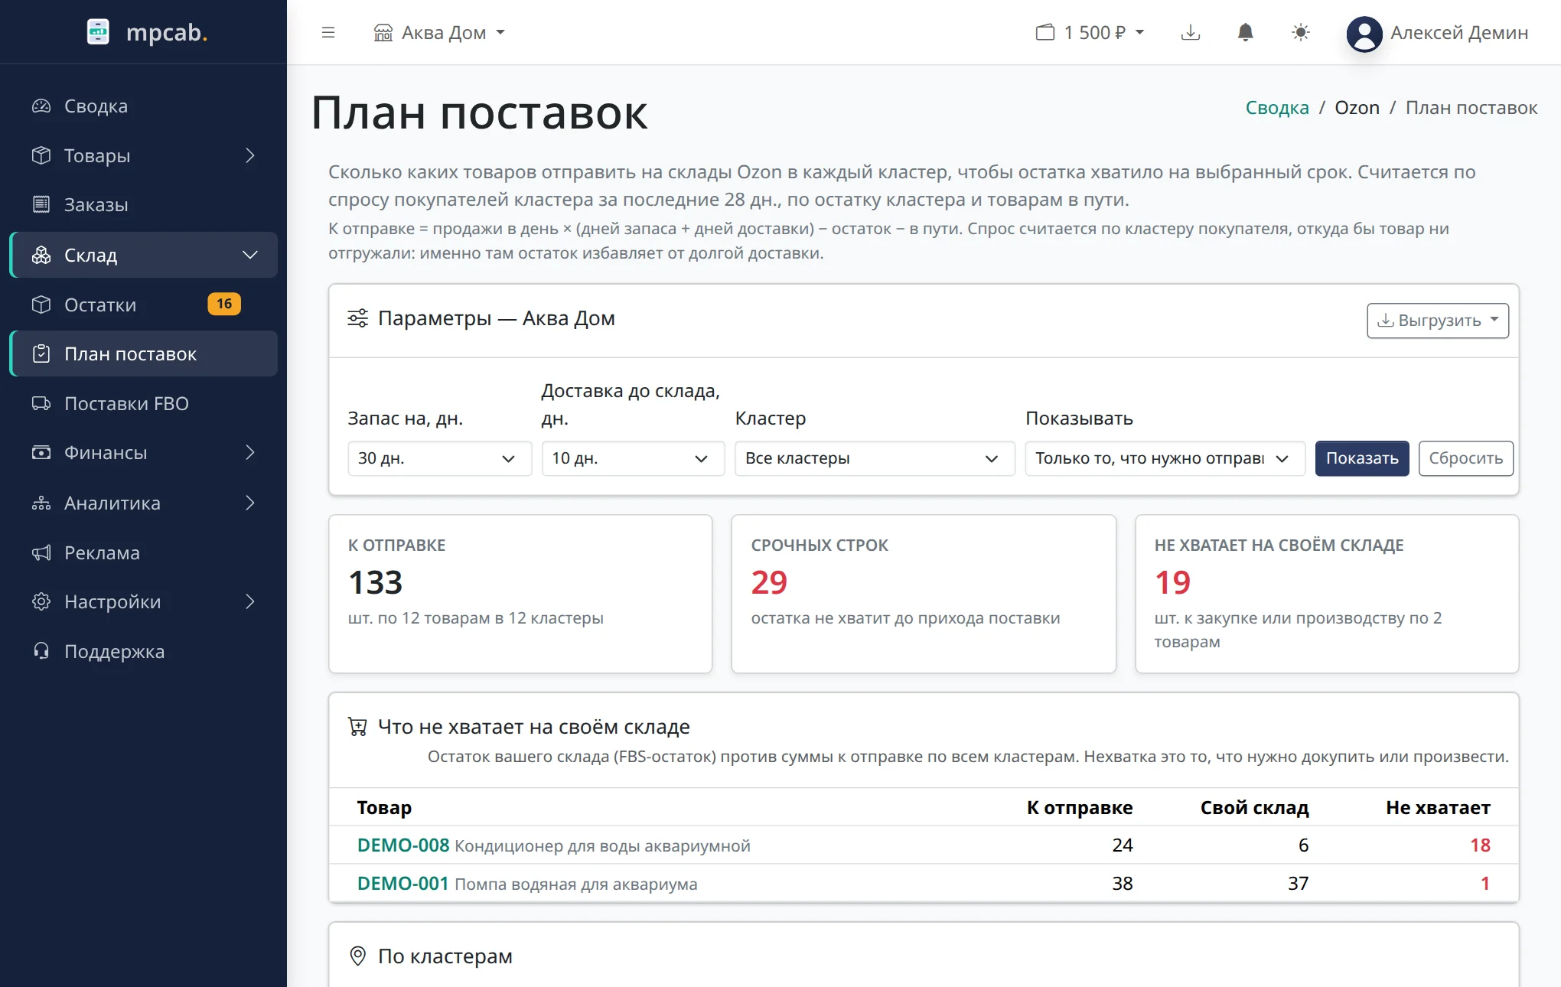Image resolution: width=1561 pixels, height=987 pixels.
Task: Click the Поставки FBO truck icon
Action: pos(41,403)
